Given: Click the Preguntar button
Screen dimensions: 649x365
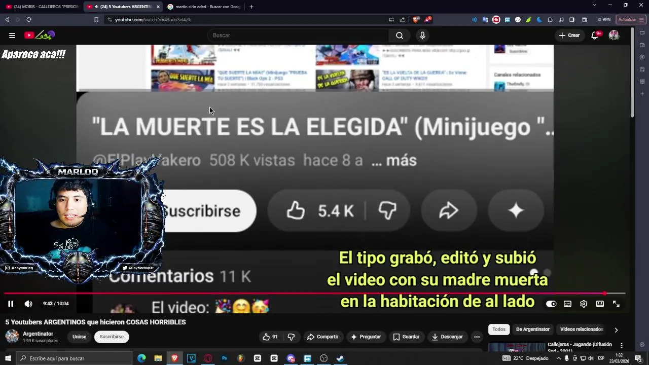Looking at the screenshot, I should coord(366,337).
